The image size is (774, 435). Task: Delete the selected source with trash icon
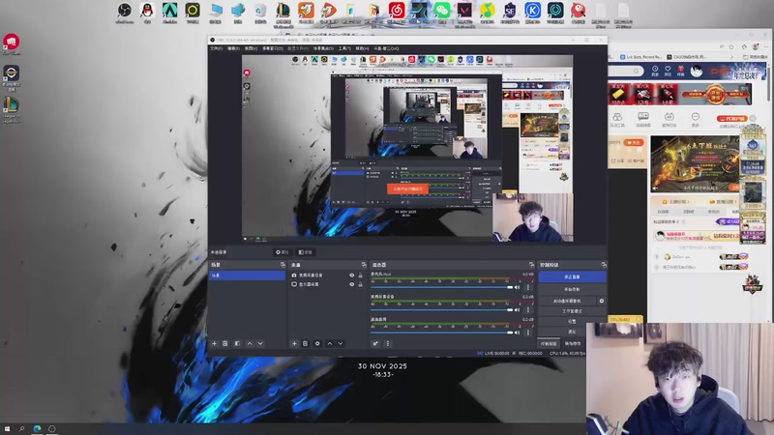click(x=305, y=343)
